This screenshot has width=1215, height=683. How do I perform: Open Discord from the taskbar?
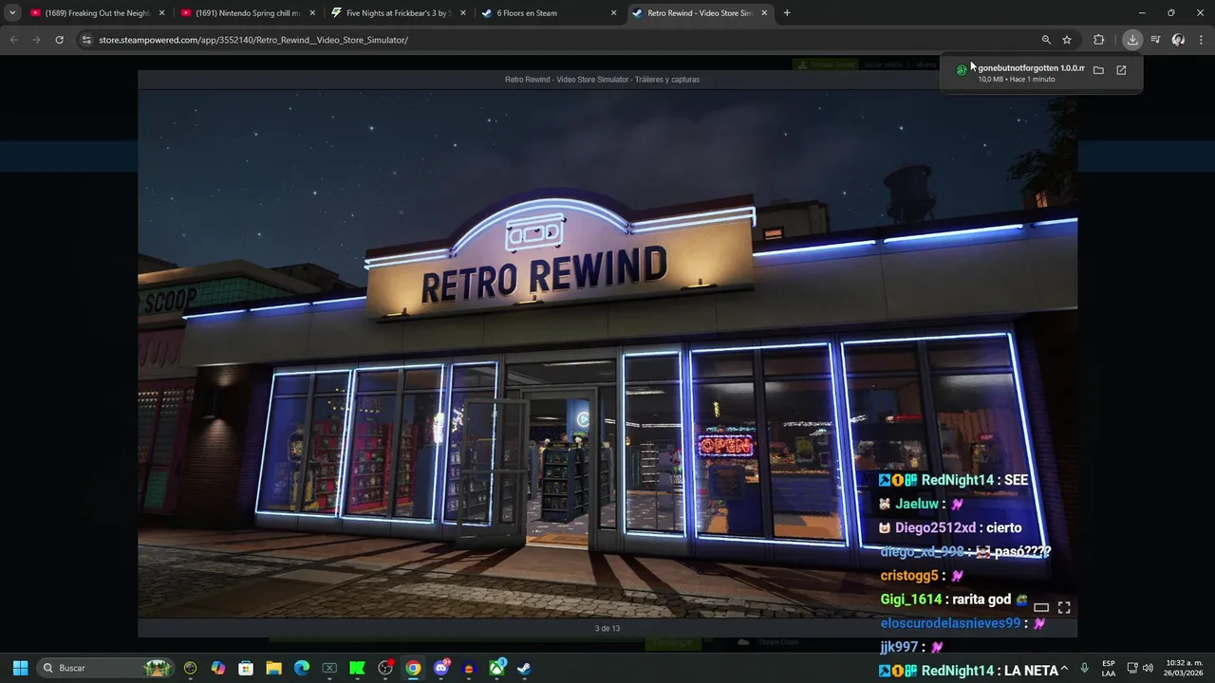point(441,668)
